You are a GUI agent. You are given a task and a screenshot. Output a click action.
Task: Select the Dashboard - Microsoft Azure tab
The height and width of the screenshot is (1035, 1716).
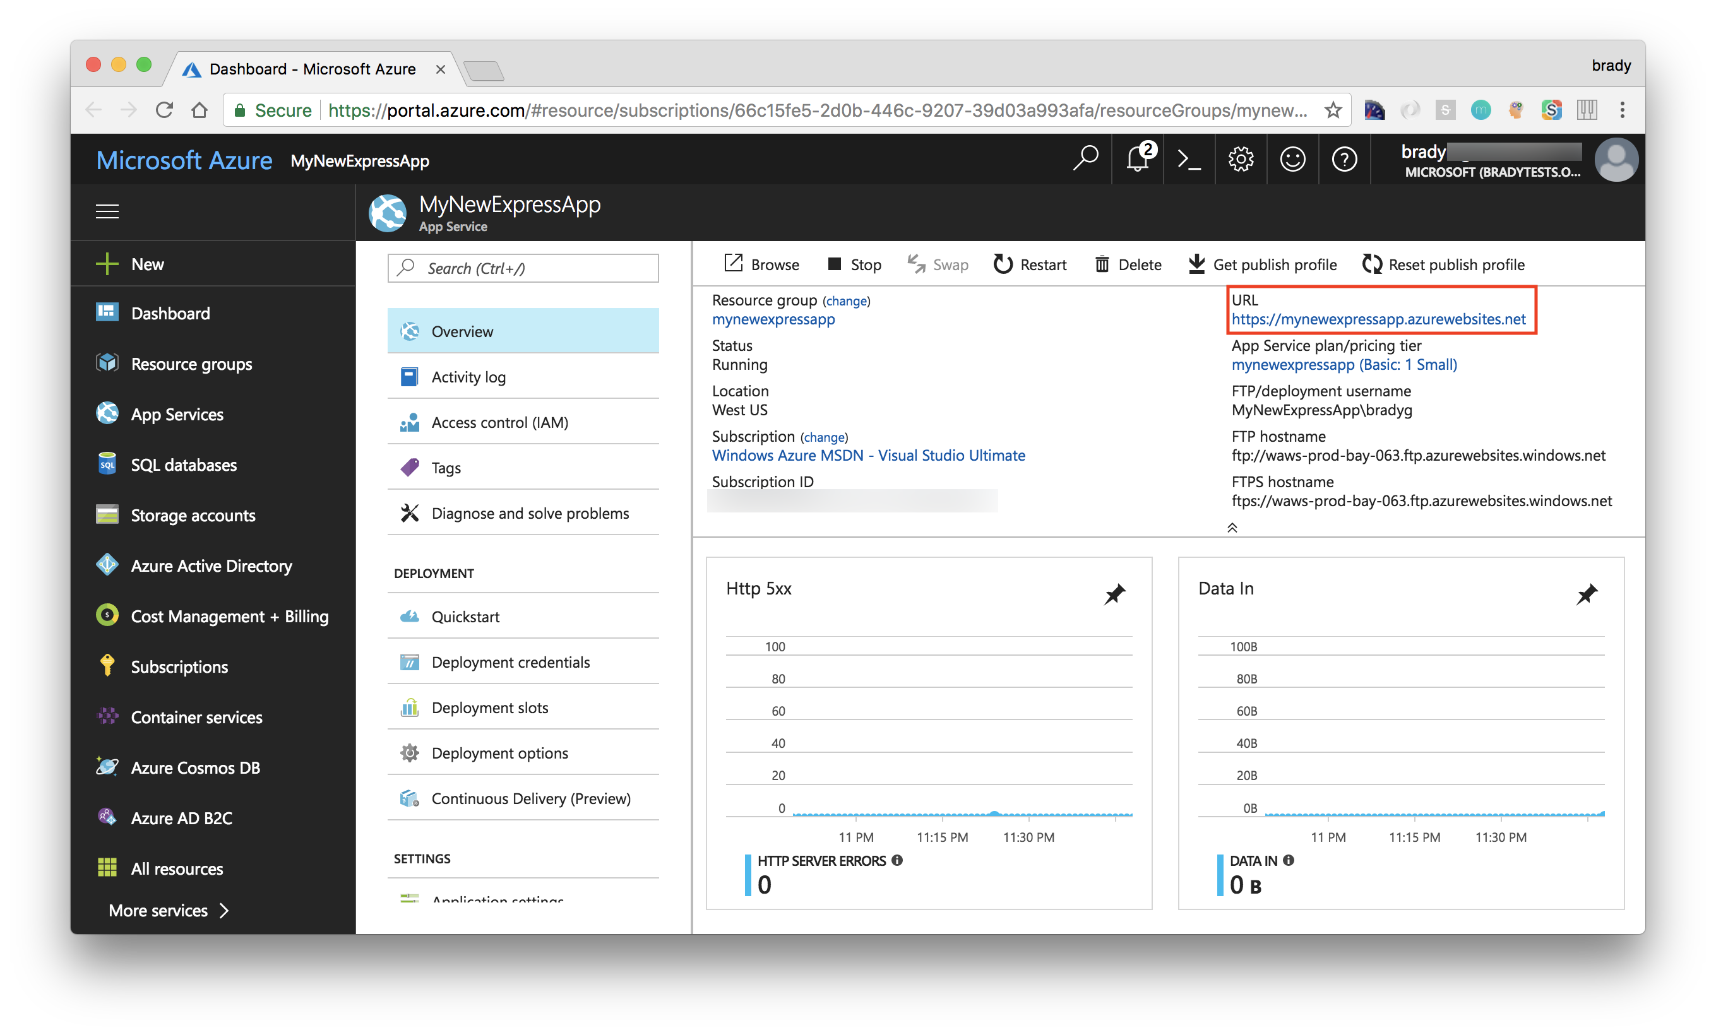click(x=313, y=69)
